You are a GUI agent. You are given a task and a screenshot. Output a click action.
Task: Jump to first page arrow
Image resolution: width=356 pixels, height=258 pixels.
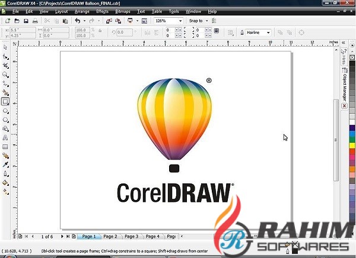pyautogui.click(x=26, y=237)
